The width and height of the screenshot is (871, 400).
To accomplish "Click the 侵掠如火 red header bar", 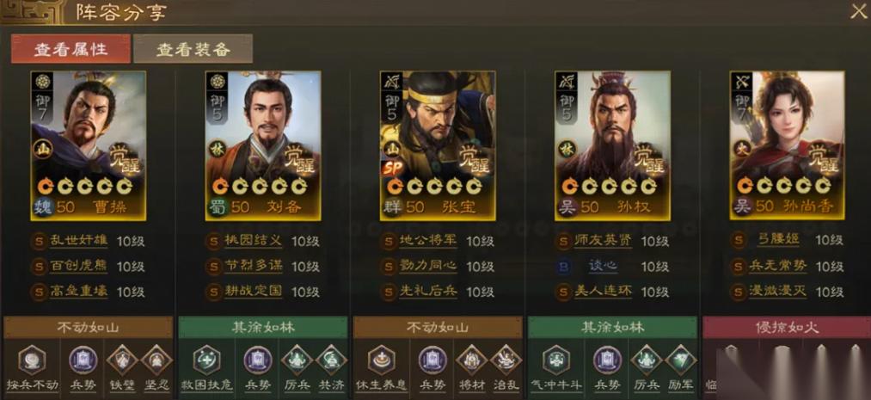I will click(787, 327).
